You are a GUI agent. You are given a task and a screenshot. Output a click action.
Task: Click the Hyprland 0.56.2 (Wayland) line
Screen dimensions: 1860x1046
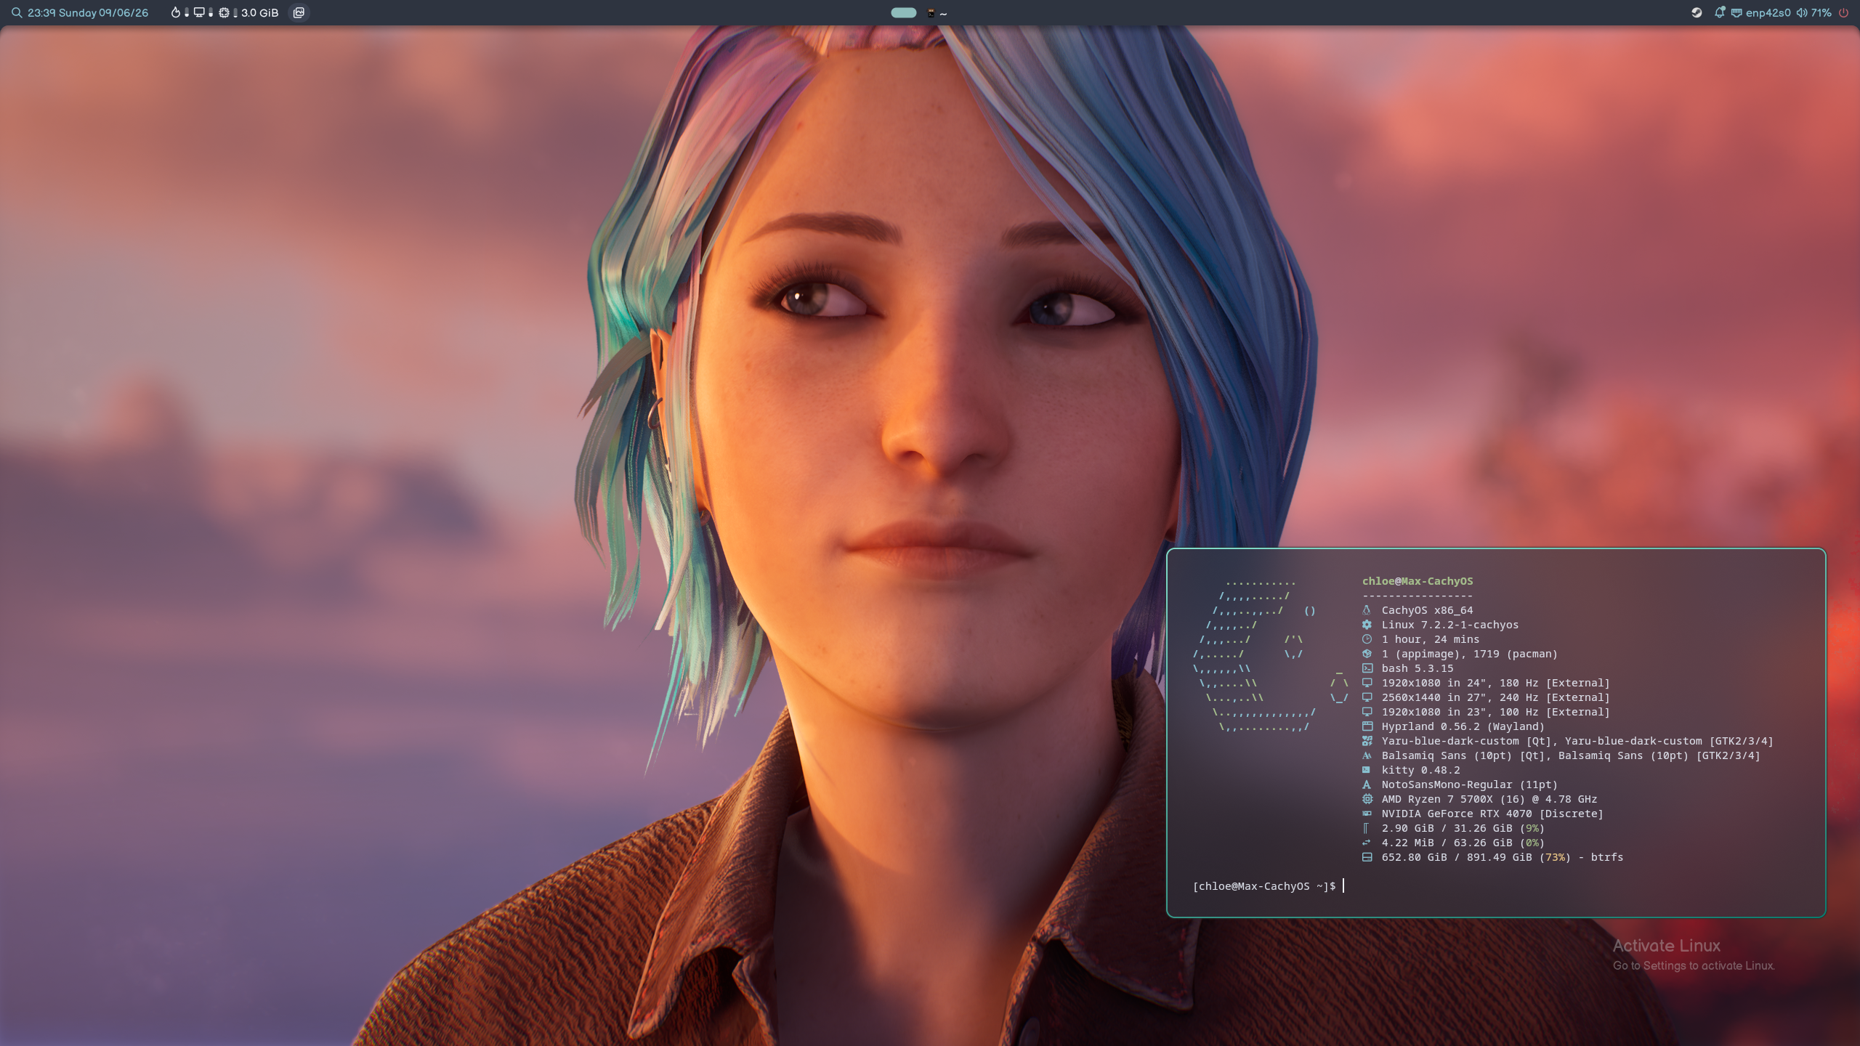(x=1463, y=726)
